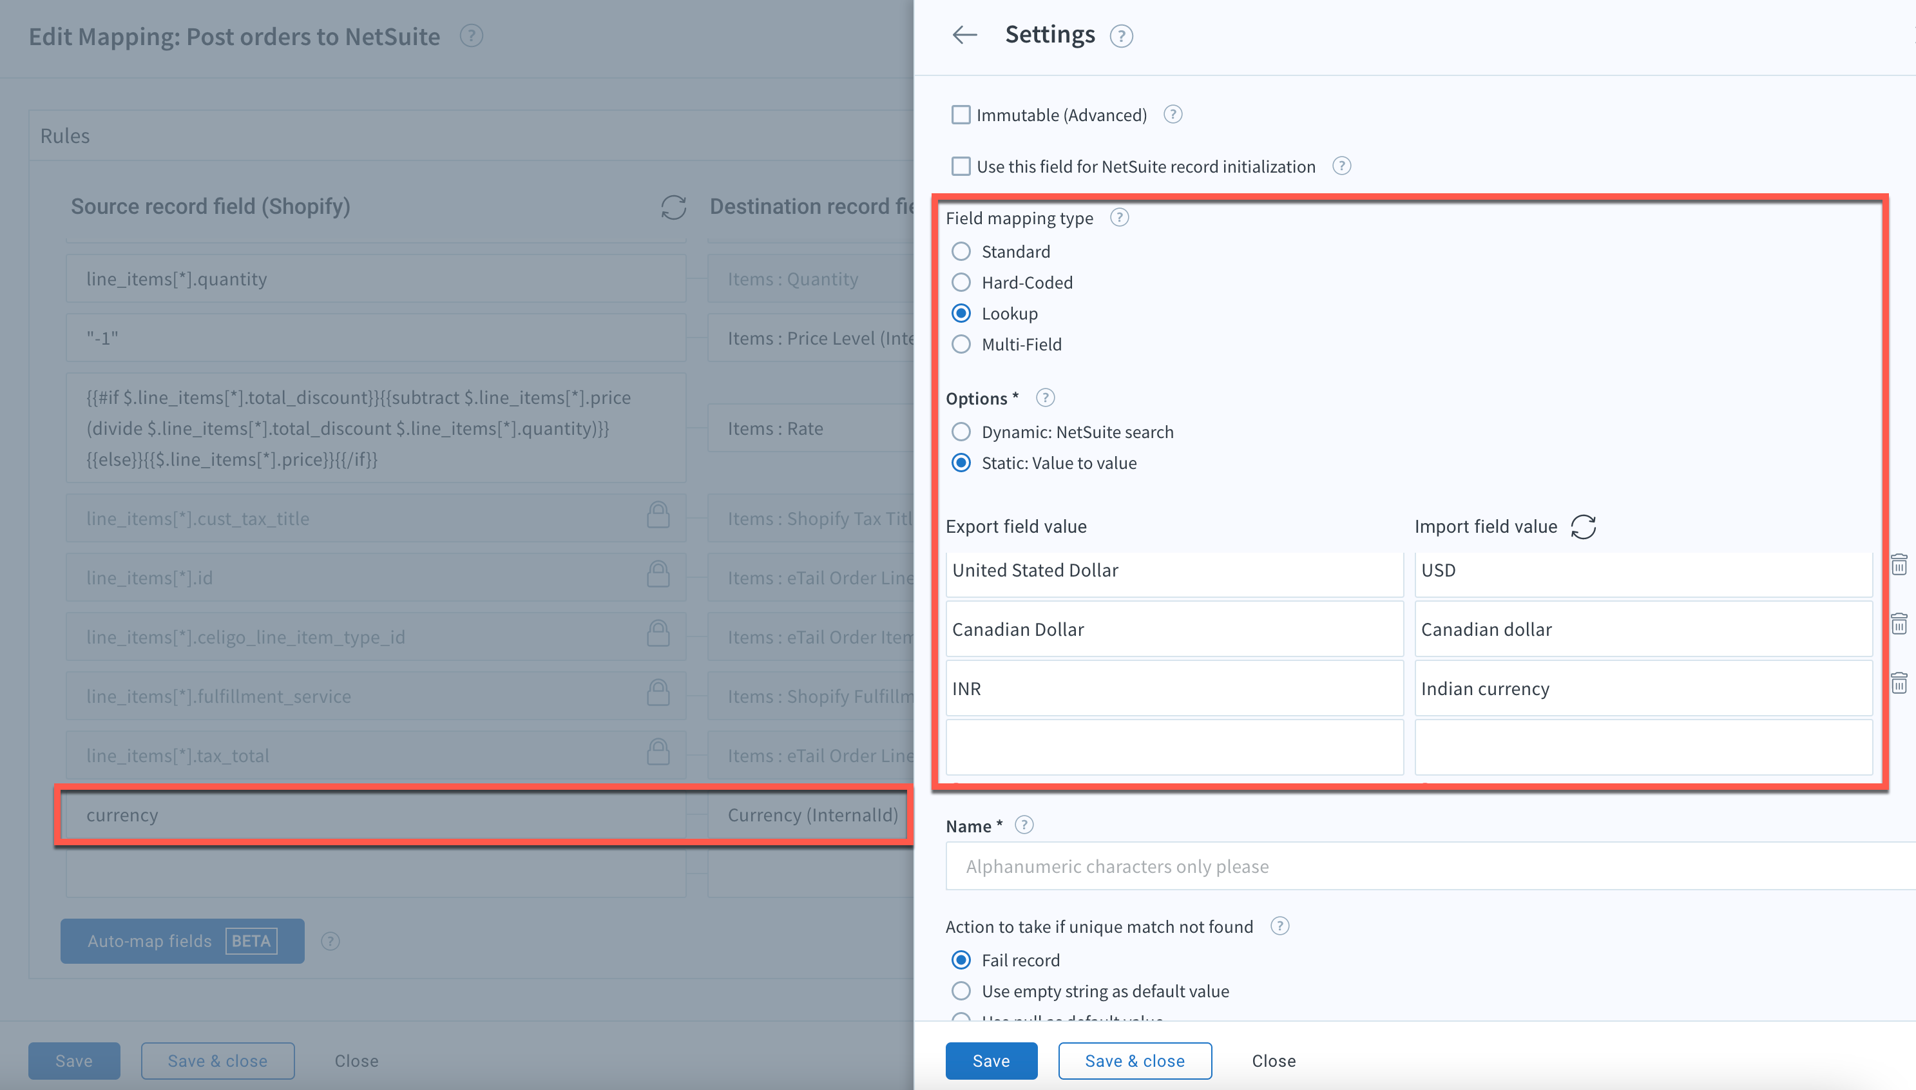Enable Immutable (Advanced) checkbox
The height and width of the screenshot is (1090, 1916).
pyautogui.click(x=961, y=115)
